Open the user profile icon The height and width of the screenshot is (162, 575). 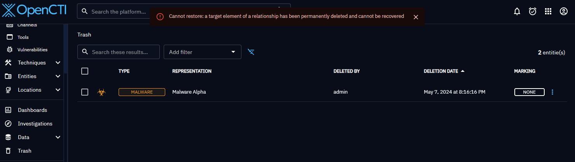pos(564,12)
